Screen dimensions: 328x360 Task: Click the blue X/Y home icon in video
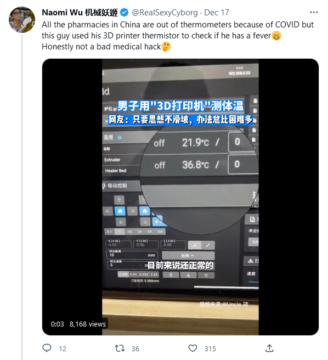(x=120, y=211)
